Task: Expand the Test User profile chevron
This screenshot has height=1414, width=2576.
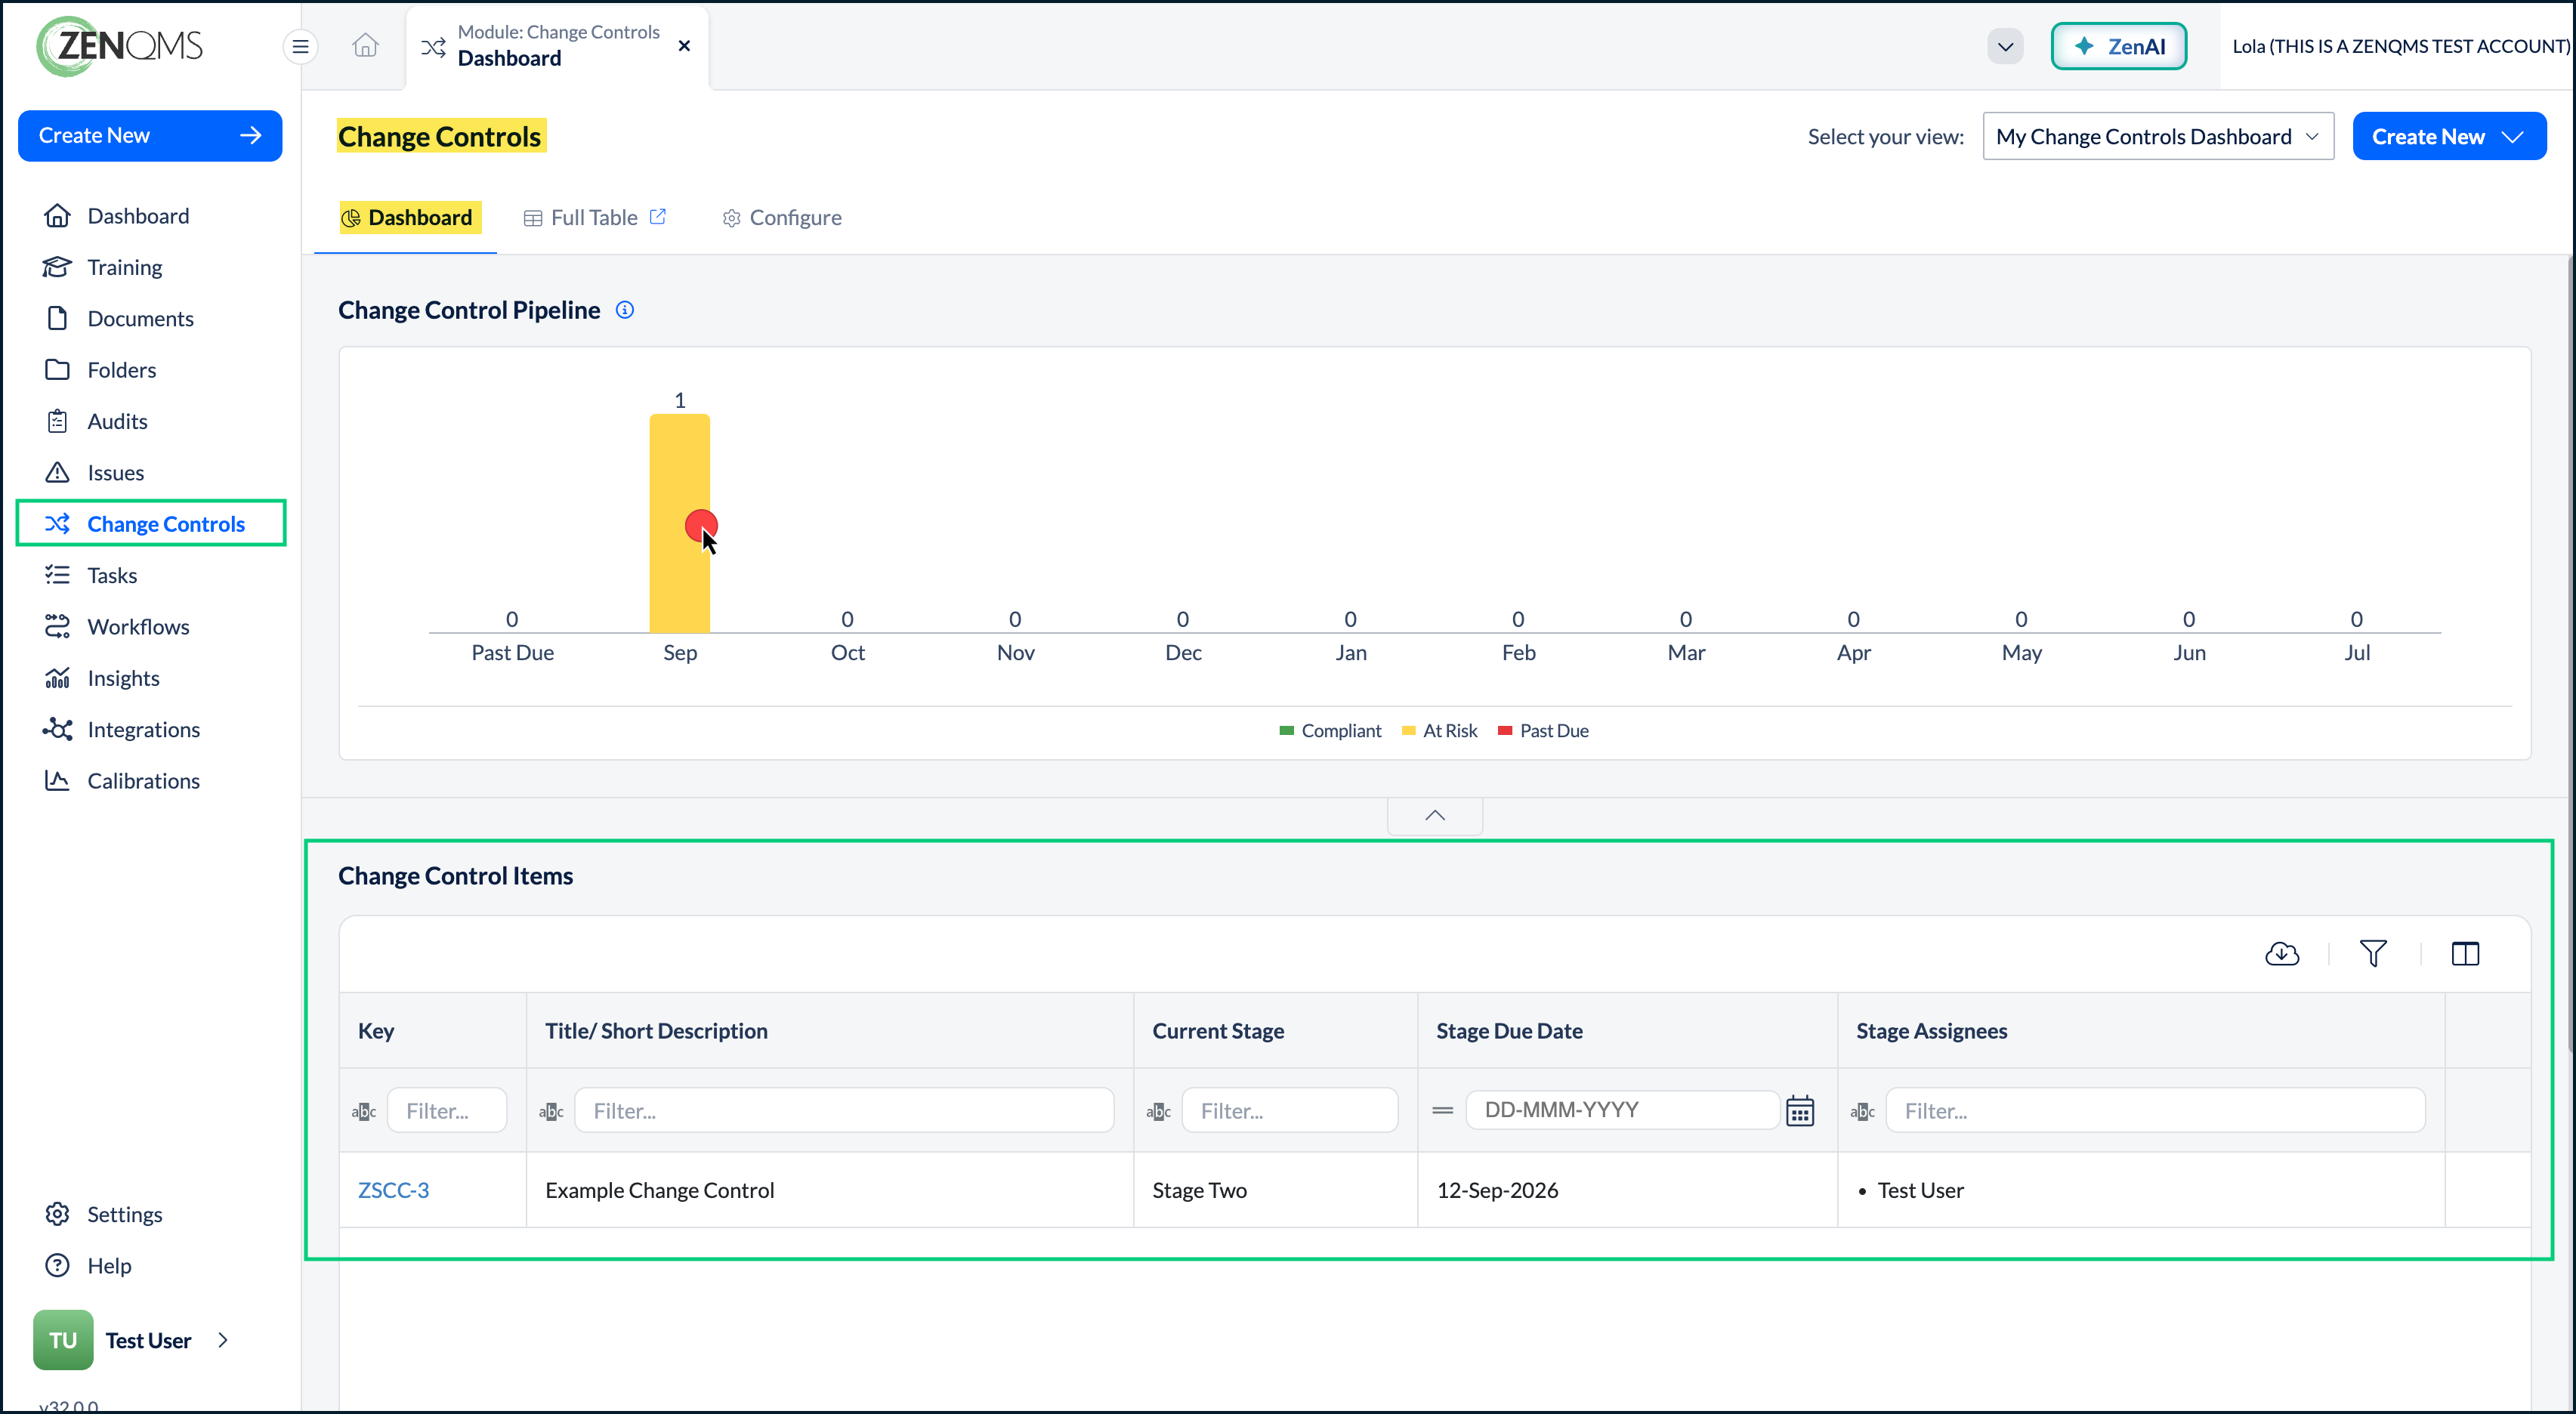Action: 223,1340
